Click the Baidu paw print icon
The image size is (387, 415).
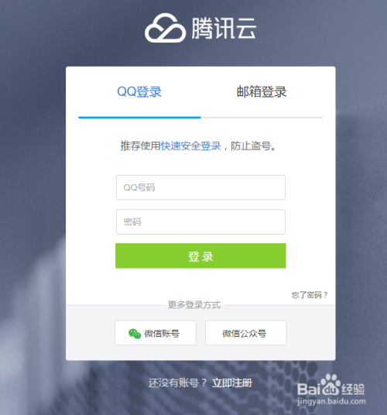tap(330, 382)
